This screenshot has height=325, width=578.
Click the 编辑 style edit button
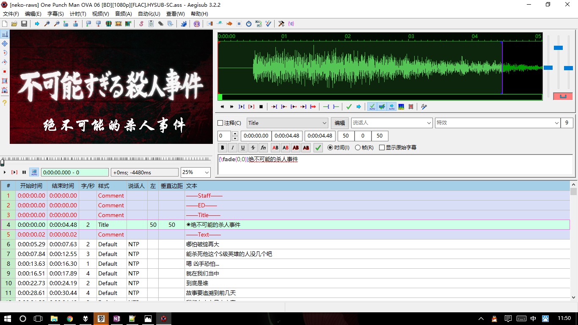tap(340, 123)
